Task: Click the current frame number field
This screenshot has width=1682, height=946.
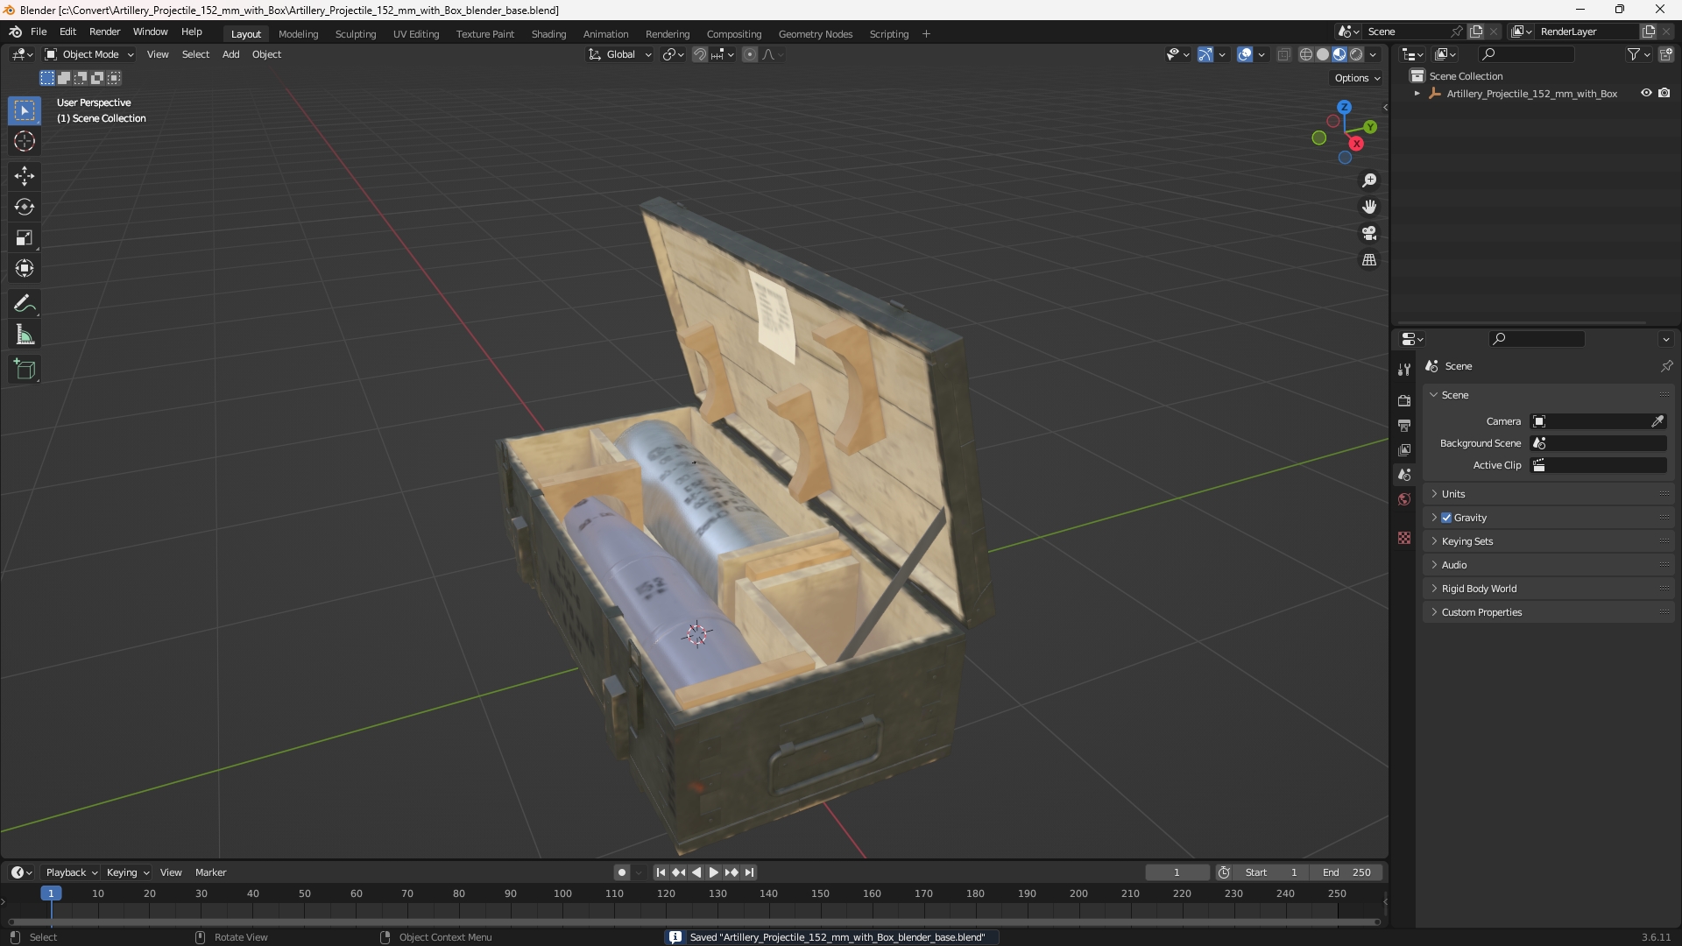Action: pos(1177,872)
